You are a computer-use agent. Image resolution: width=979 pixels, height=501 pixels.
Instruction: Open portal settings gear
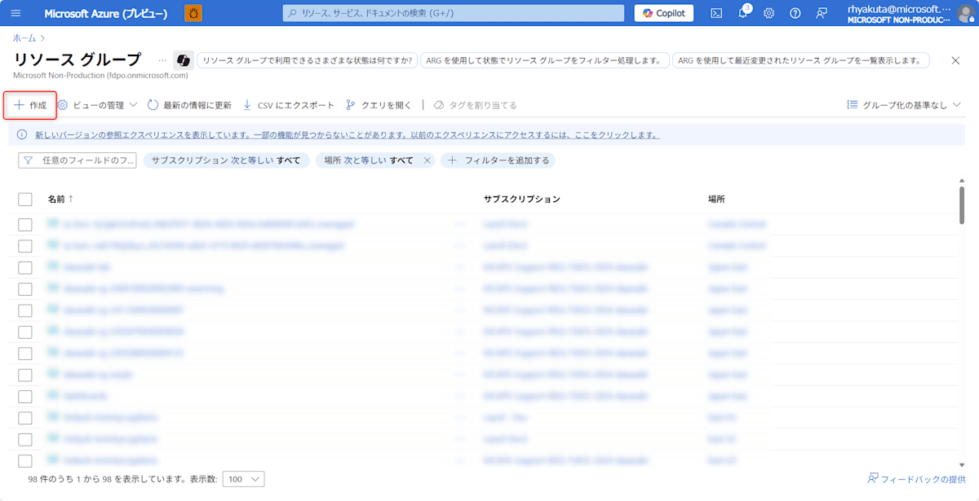(x=769, y=13)
